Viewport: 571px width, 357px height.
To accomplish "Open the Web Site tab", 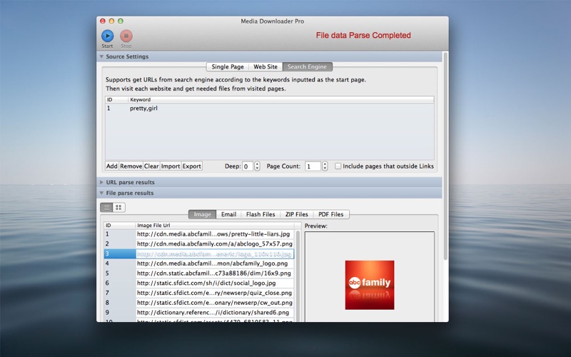I will click(x=266, y=66).
